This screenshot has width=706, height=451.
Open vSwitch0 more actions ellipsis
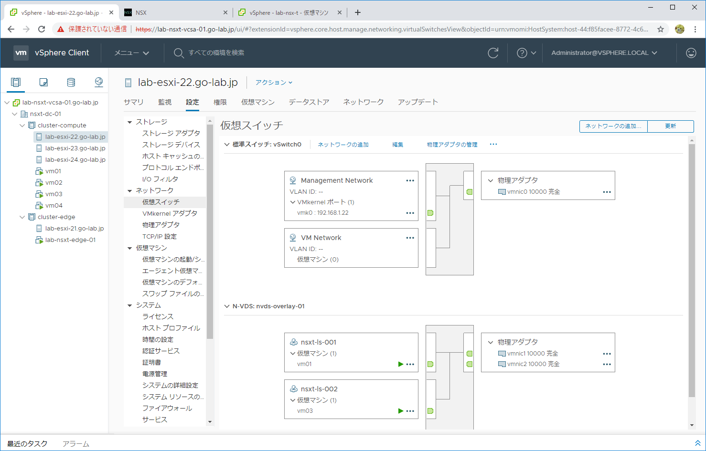click(493, 144)
